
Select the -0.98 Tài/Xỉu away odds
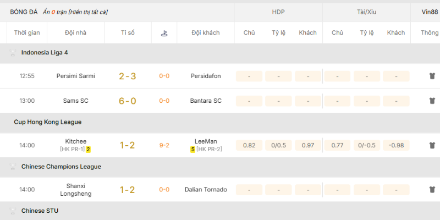[396, 145]
